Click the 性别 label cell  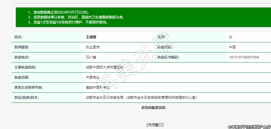coord(161,37)
